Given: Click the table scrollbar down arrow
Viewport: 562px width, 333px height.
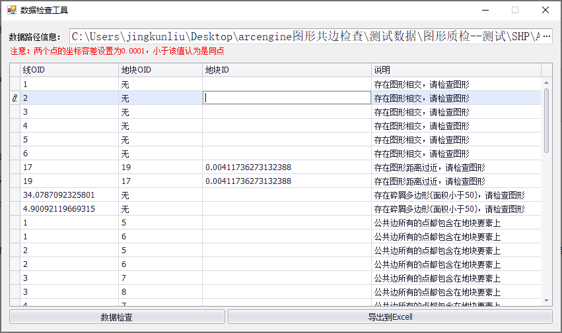Looking at the screenshot, I should [546, 301].
